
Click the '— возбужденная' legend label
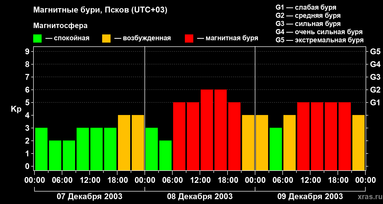[x=143, y=38]
